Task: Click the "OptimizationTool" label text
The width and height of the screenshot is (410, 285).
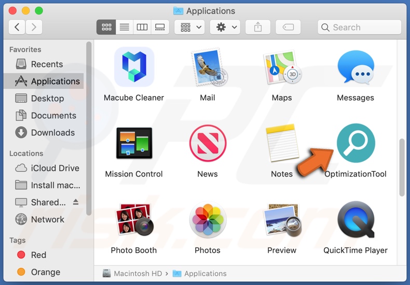Action: click(x=356, y=174)
